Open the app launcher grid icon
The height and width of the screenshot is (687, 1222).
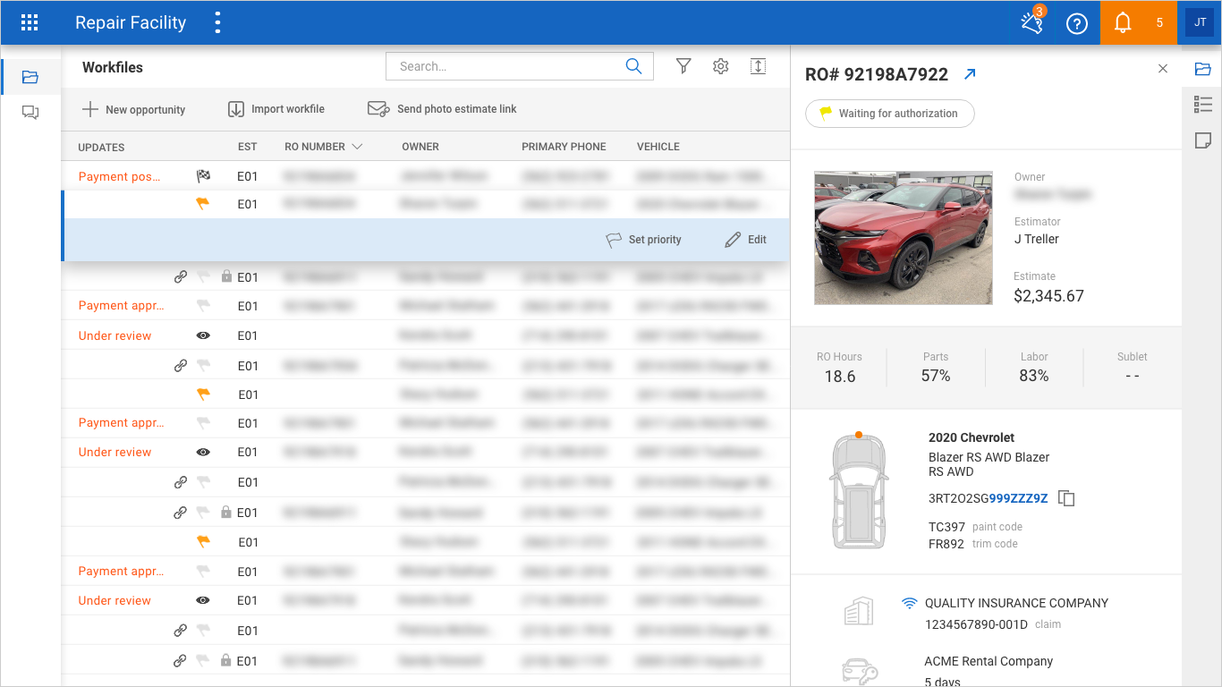click(x=30, y=23)
